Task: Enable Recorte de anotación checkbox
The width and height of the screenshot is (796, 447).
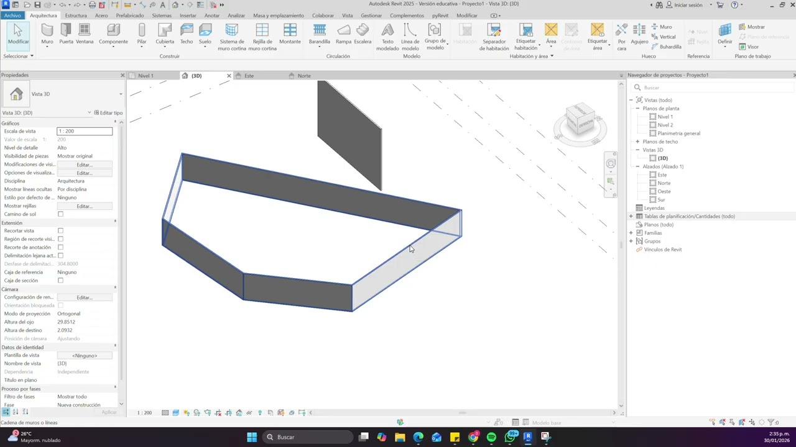Action: 60,247
